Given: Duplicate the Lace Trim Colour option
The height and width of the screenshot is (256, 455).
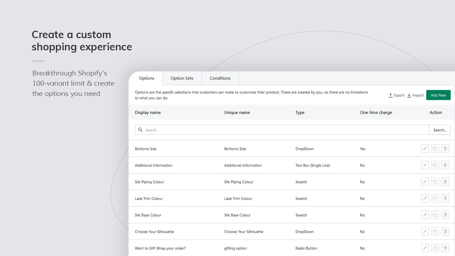Looking at the screenshot, I should pyautogui.click(x=435, y=198).
